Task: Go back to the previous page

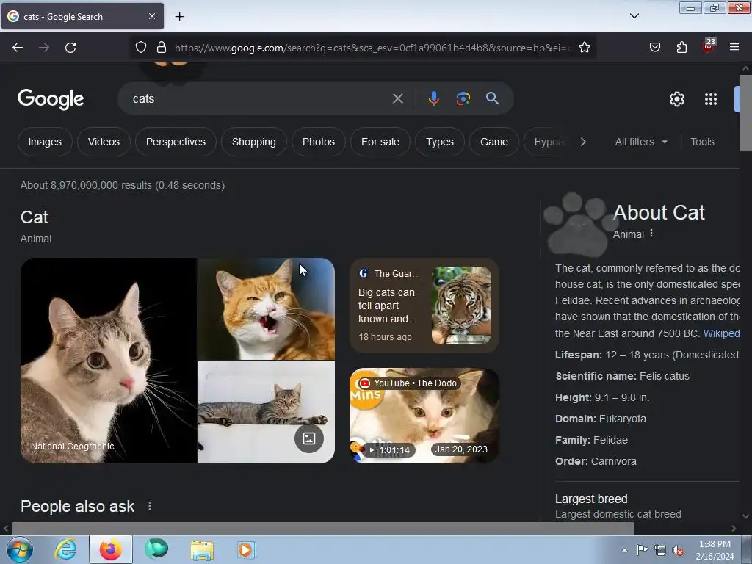Action: pos(18,48)
